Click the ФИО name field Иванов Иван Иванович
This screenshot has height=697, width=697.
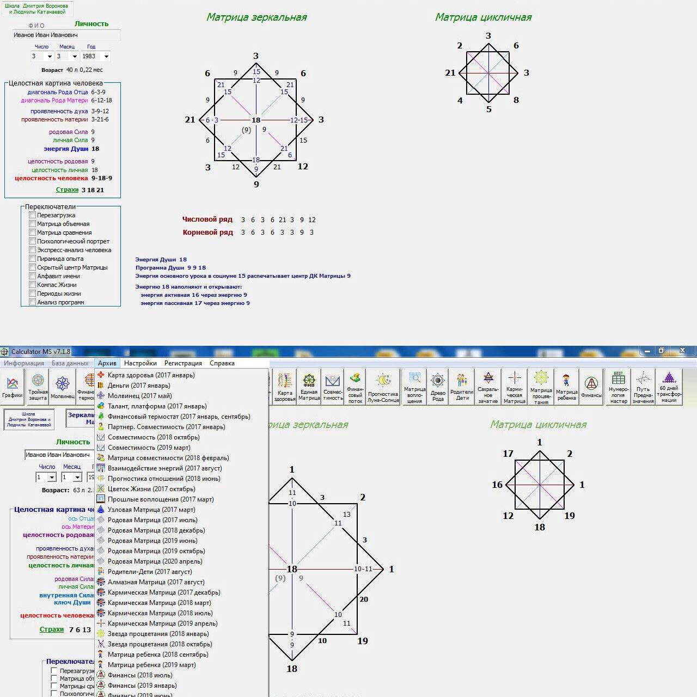(x=65, y=35)
